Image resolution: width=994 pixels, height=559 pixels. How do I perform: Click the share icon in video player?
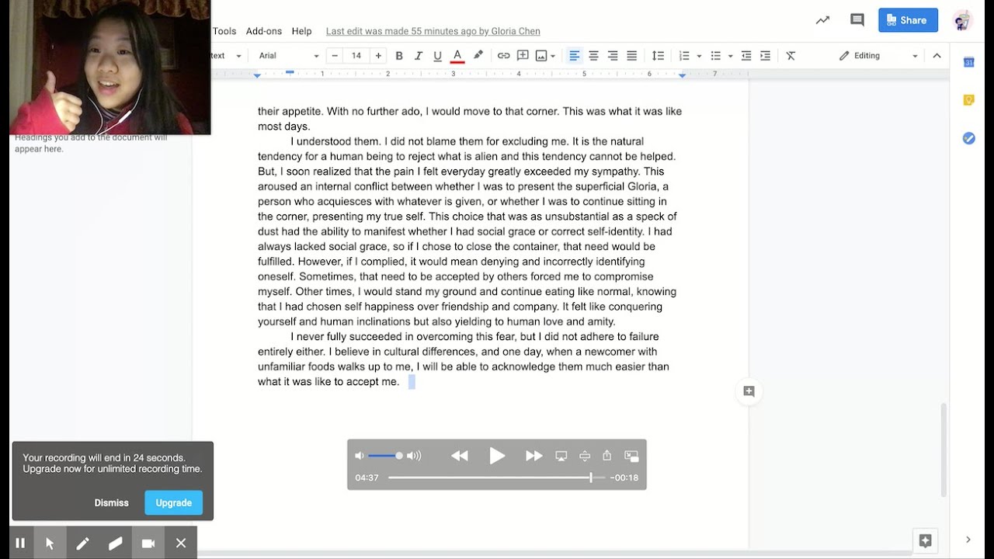tap(607, 456)
